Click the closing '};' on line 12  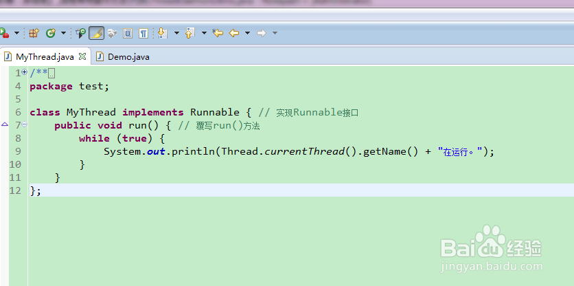point(36,191)
